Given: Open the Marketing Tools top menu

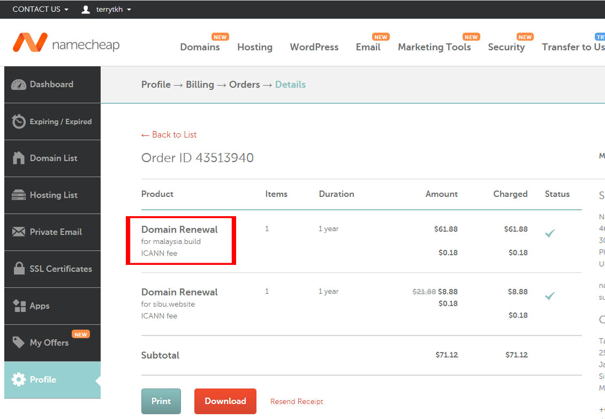Looking at the screenshot, I should [434, 47].
